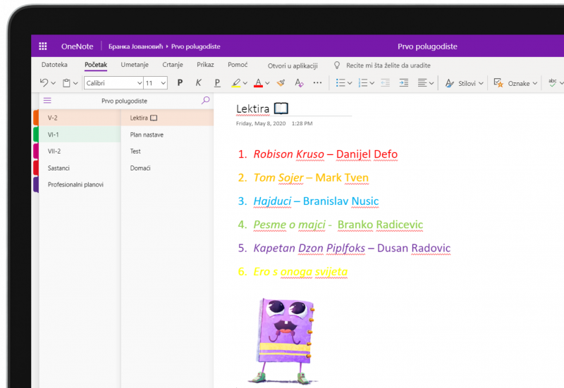Toggle the navigation pane hamburger icon
The image size is (564, 388).
pos(47,101)
